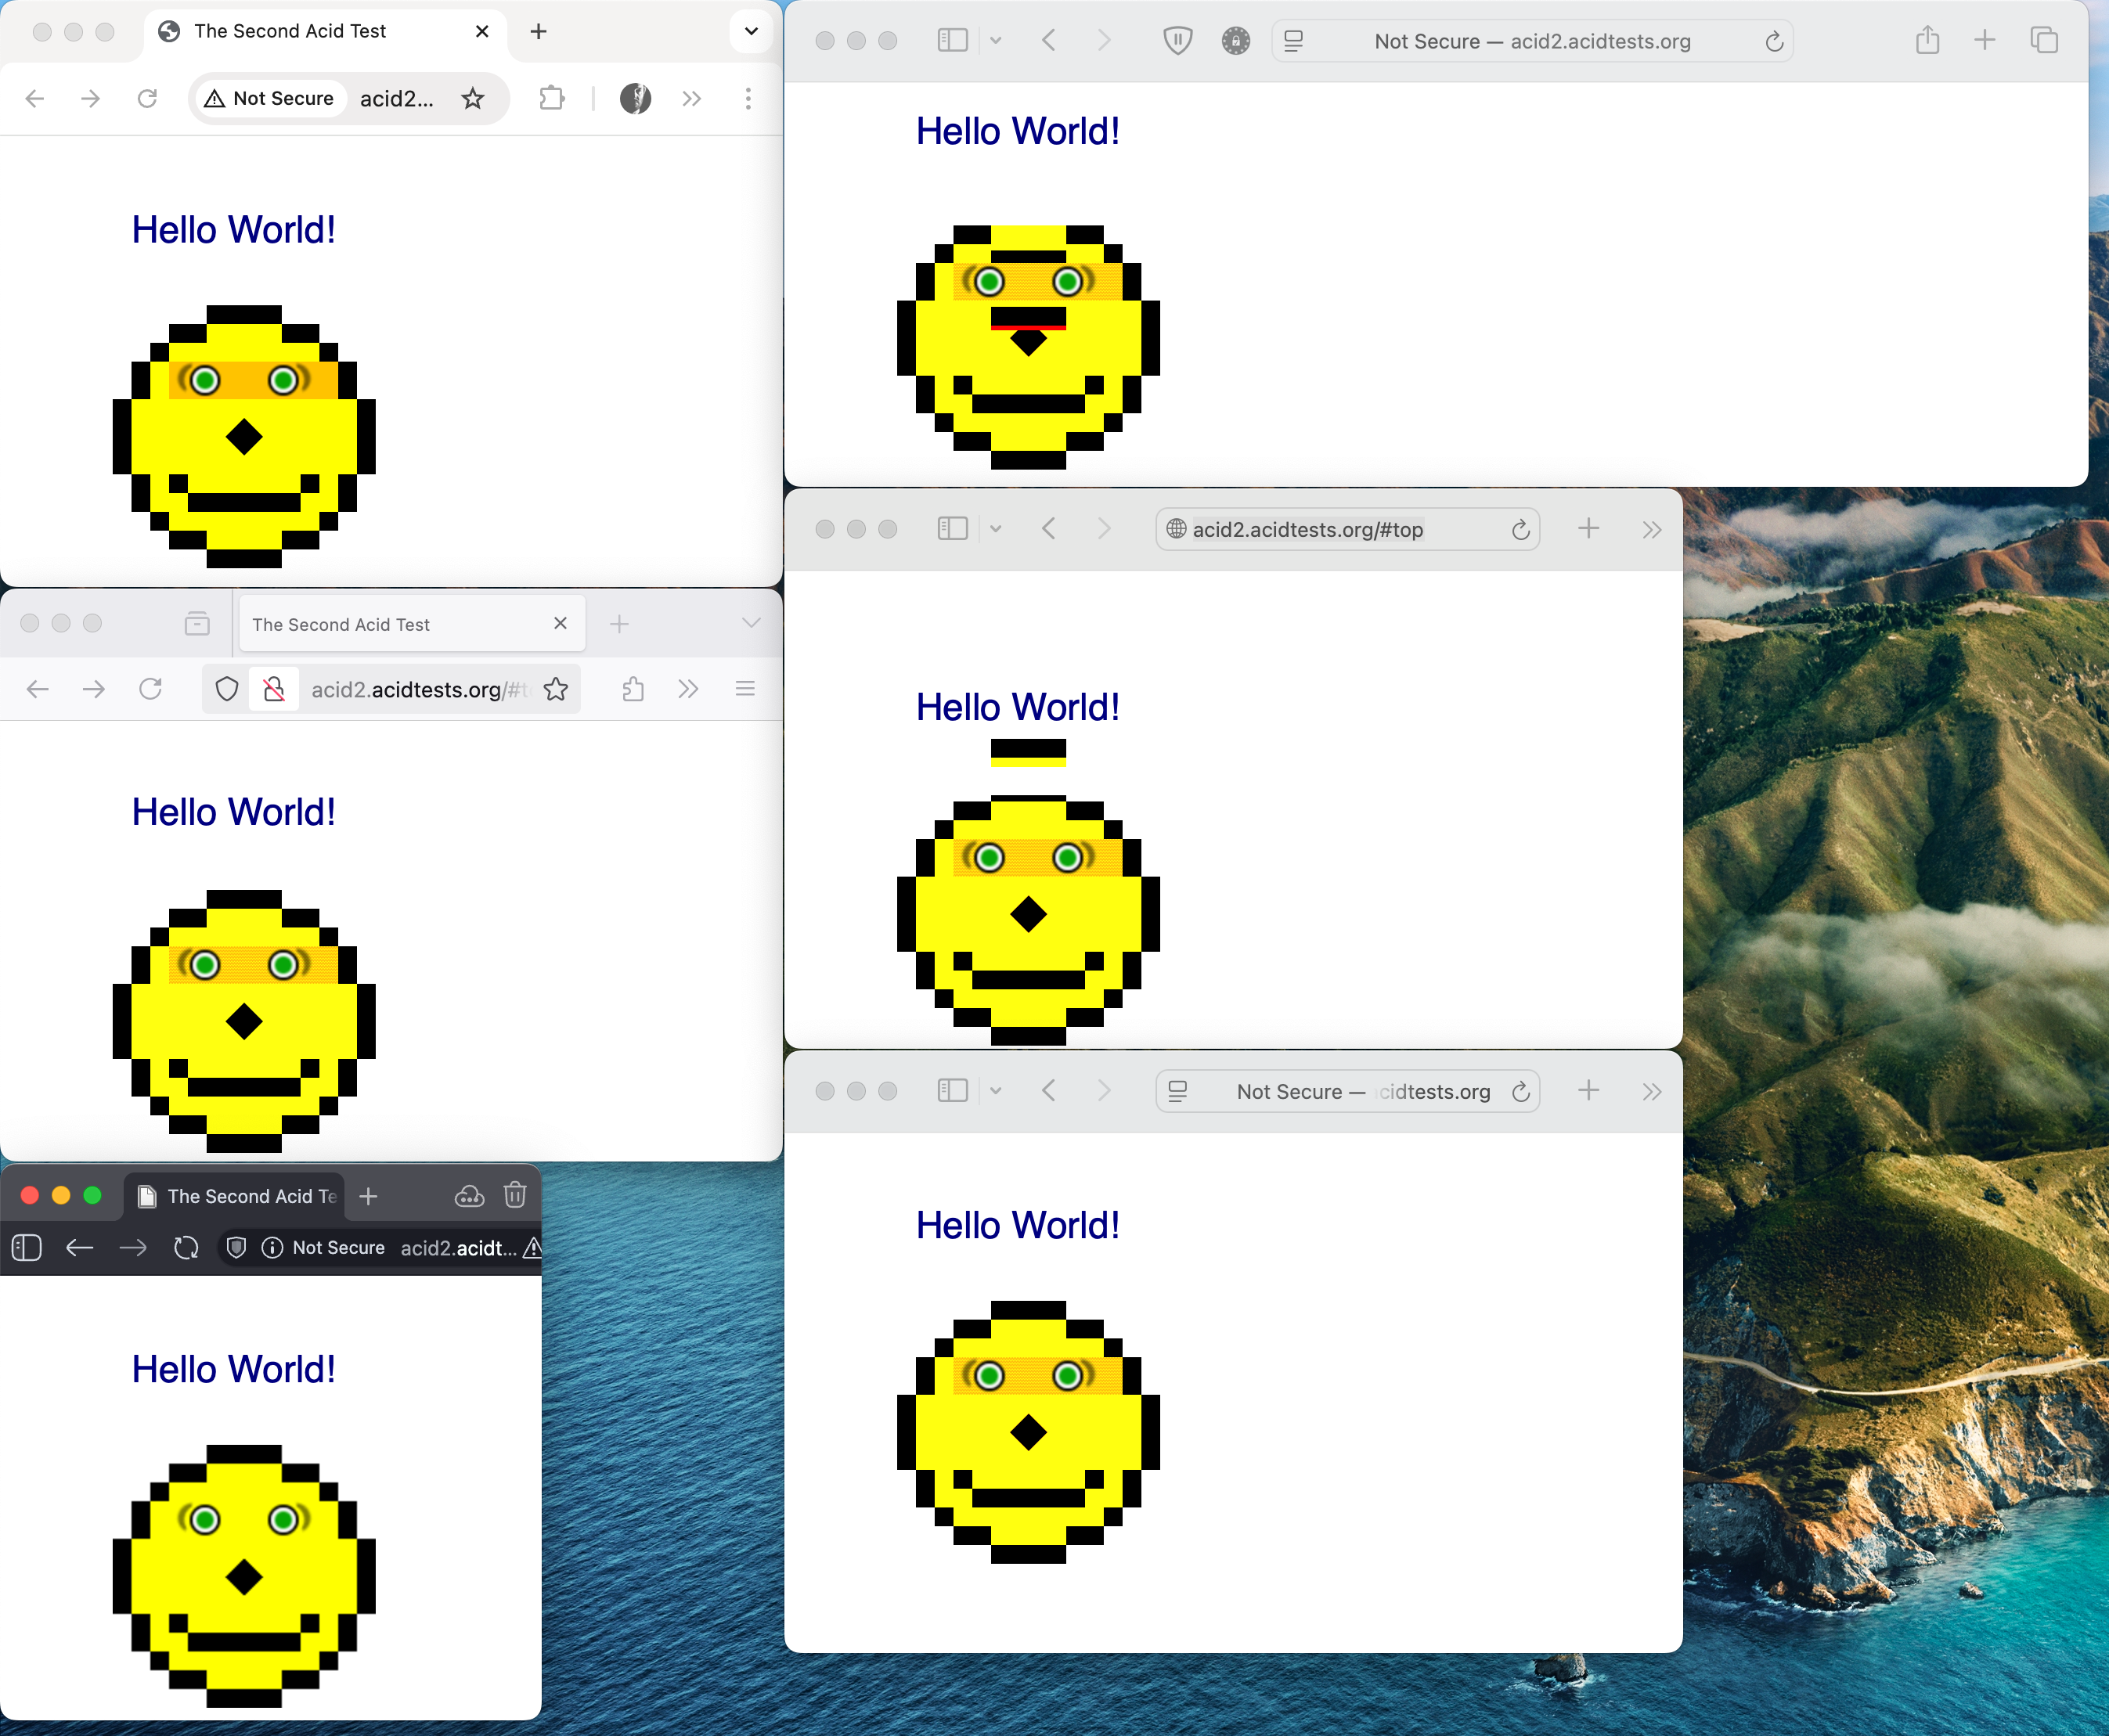This screenshot has height=1736, width=2109.
Task: Open Chrome profile avatar
Action: pyautogui.click(x=635, y=98)
